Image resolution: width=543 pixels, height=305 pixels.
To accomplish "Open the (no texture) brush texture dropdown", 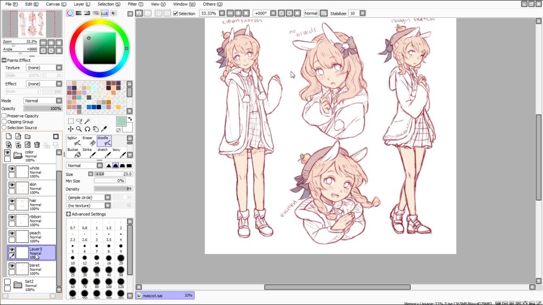I will coord(88,205).
